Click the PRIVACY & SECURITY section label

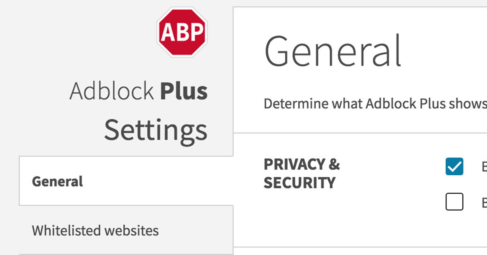(302, 173)
